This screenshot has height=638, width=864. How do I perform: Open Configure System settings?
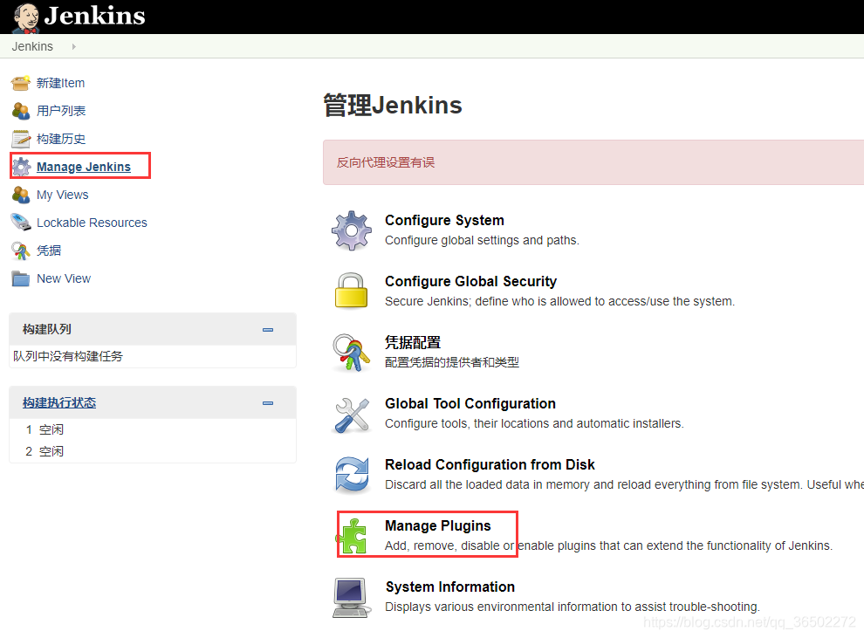coord(444,221)
